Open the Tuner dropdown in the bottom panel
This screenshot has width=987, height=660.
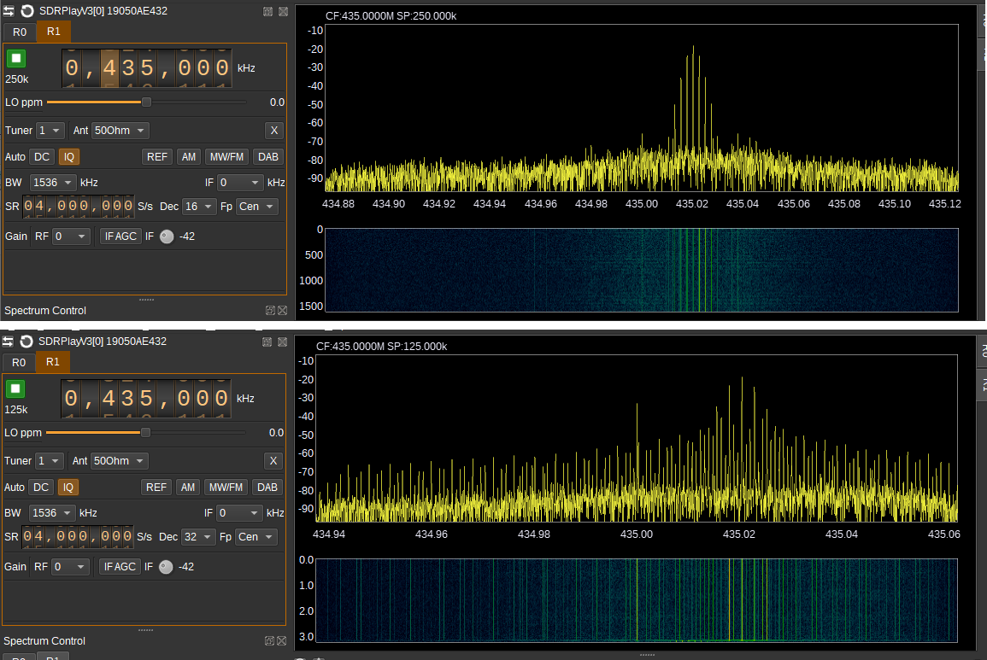pyautogui.click(x=50, y=460)
